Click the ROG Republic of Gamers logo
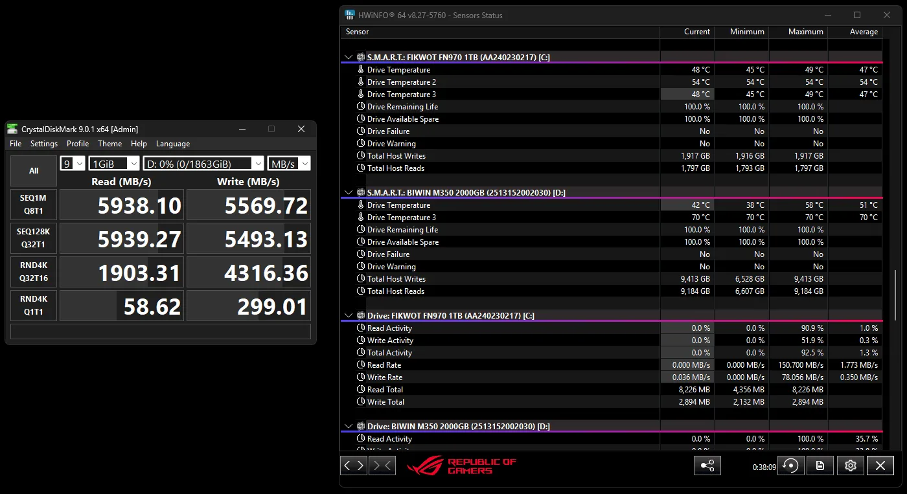Viewport: 907px width, 494px height. pyautogui.click(x=461, y=466)
